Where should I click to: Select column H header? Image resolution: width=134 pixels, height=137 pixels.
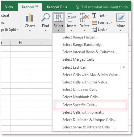tap(20, 42)
